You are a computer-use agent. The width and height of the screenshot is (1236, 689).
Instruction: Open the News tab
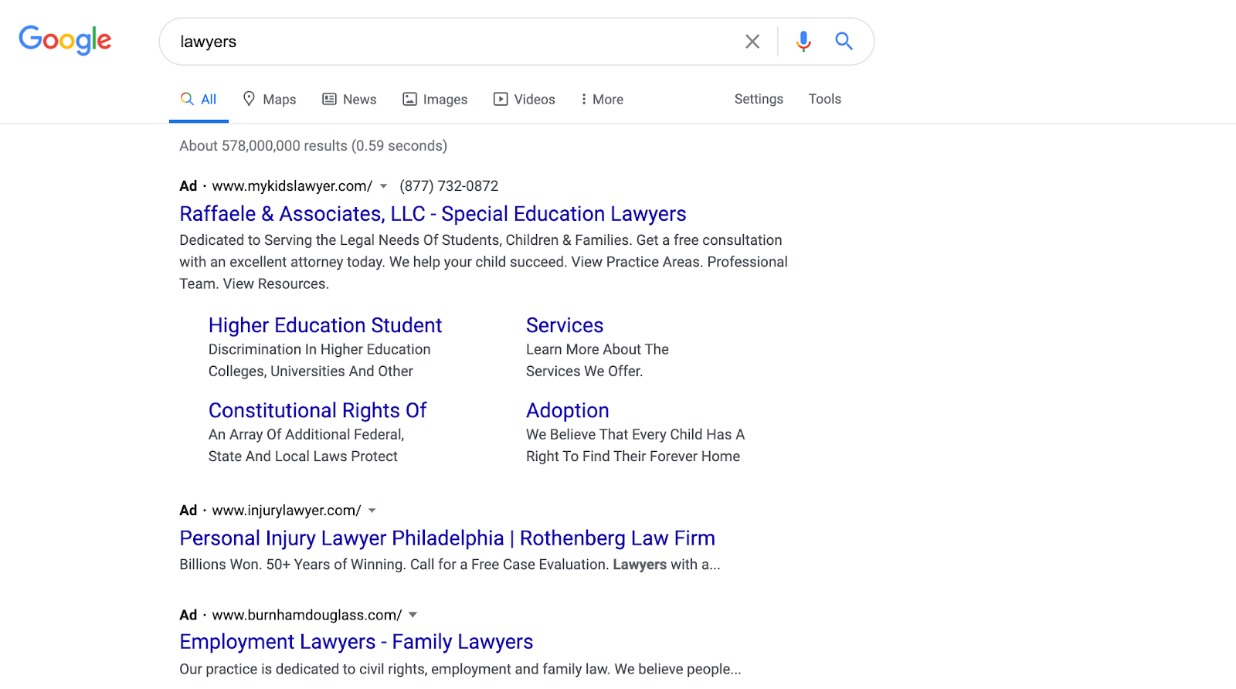coord(349,100)
